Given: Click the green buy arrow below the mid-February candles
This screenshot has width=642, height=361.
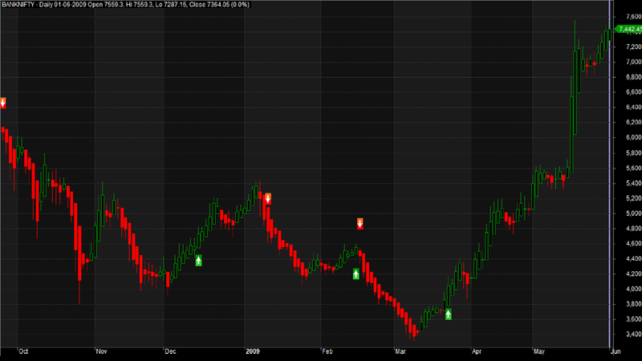Looking at the screenshot, I should [356, 274].
